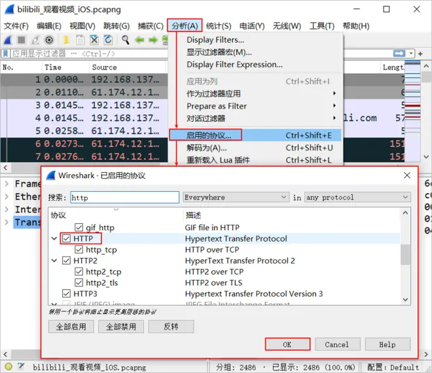Go to next packet with right arrow
Screen dimensions: 432x373
point(153,40)
